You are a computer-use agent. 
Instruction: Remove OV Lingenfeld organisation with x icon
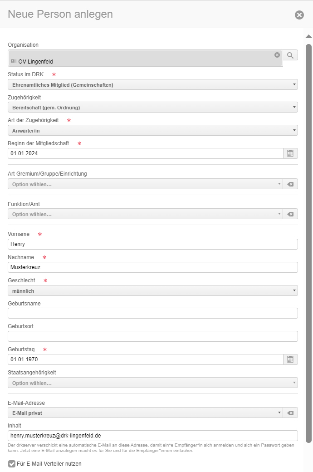point(277,55)
